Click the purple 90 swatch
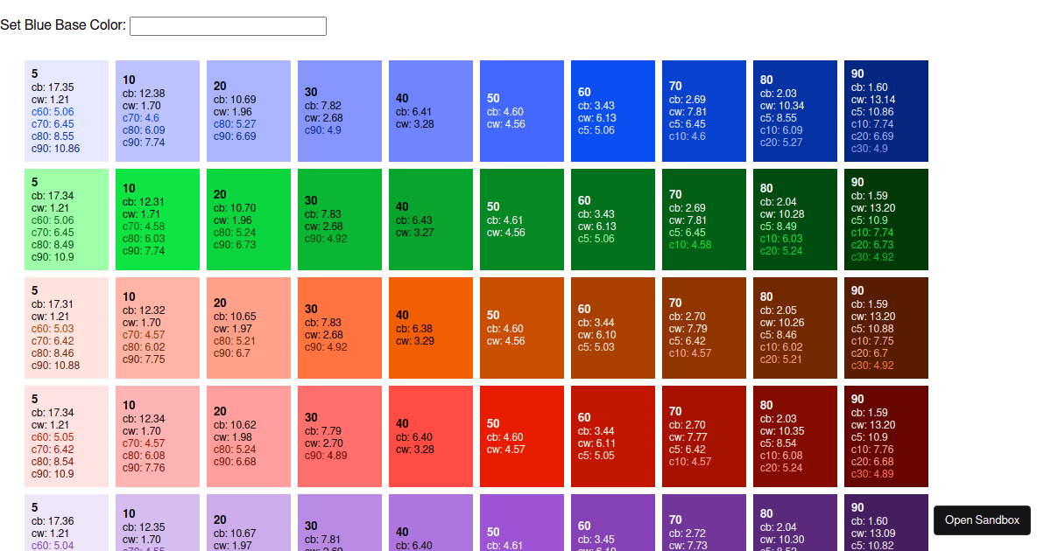The width and height of the screenshot is (1051, 551). point(886,525)
